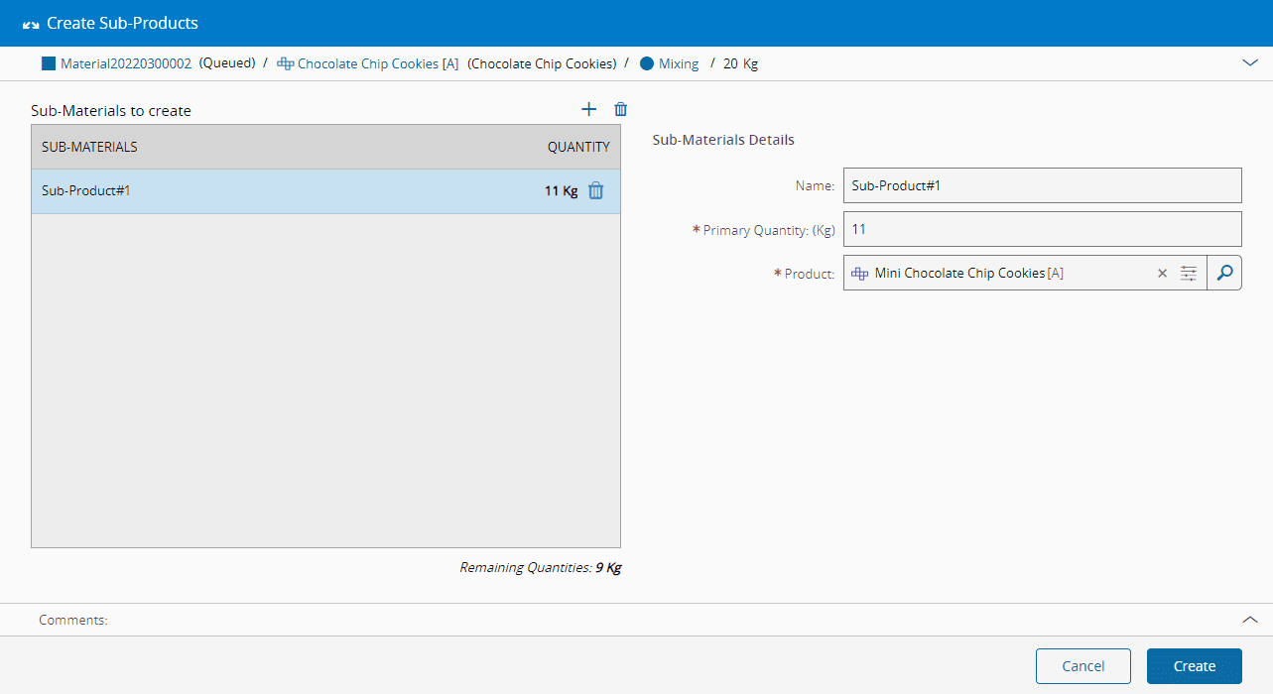Open the Mixing step link
The image size is (1273, 694).
click(x=679, y=63)
